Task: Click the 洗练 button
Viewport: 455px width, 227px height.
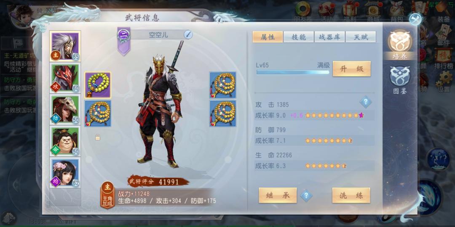Action: tap(351, 195)
